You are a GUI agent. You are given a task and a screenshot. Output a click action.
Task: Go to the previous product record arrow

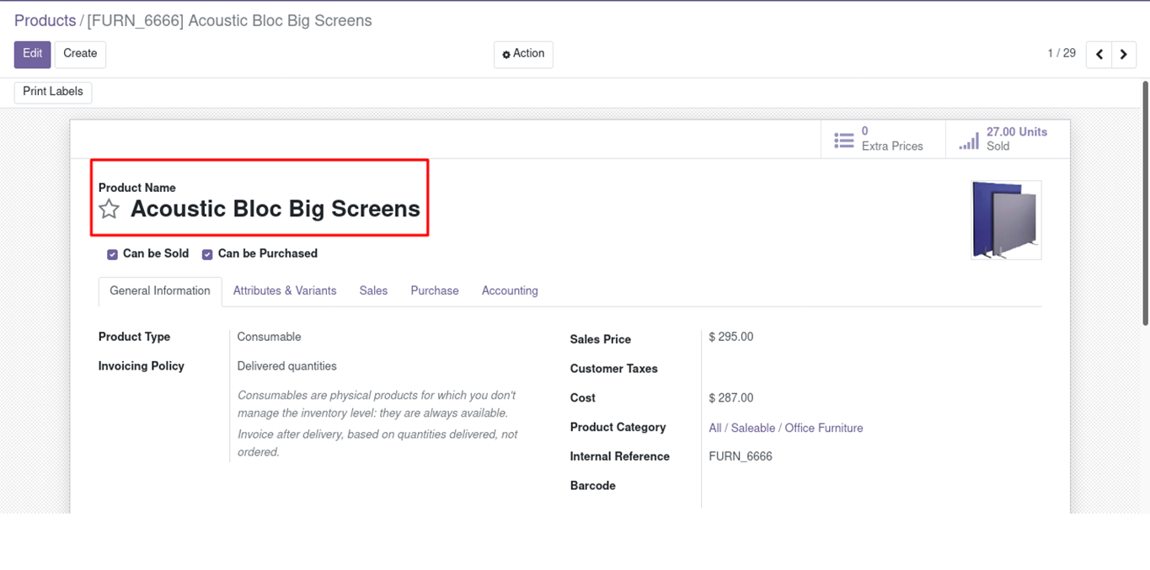pos(1099,54)
